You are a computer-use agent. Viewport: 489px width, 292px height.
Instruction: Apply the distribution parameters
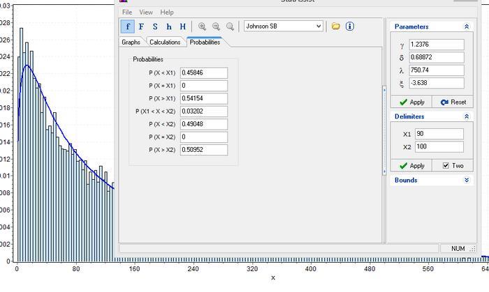point(411,102)
